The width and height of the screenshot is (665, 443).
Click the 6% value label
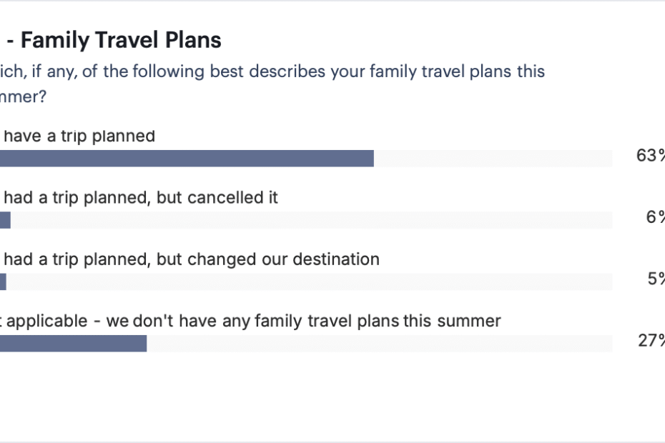click(655, 217)
